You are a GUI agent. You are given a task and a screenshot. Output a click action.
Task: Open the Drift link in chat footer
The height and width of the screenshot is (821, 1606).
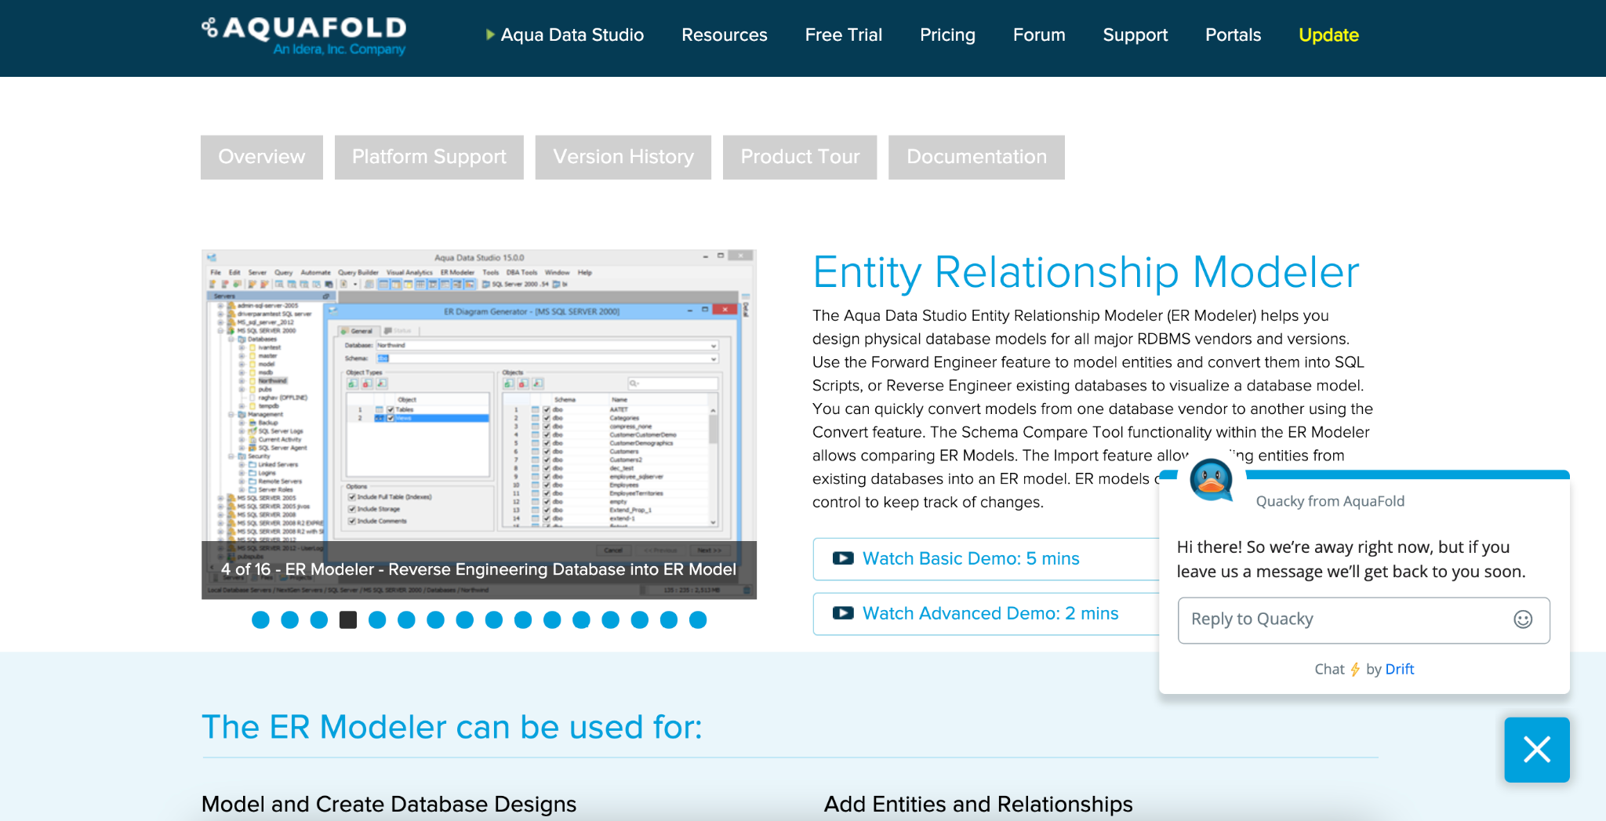[1400, 669]
